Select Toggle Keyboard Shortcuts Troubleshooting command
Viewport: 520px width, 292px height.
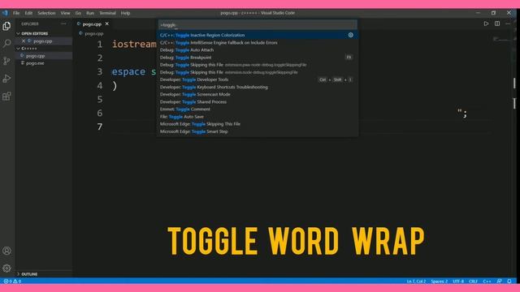[x=258, y=87]
